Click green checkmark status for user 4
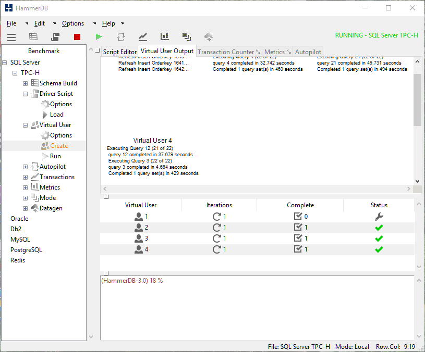 click(379, 249)
